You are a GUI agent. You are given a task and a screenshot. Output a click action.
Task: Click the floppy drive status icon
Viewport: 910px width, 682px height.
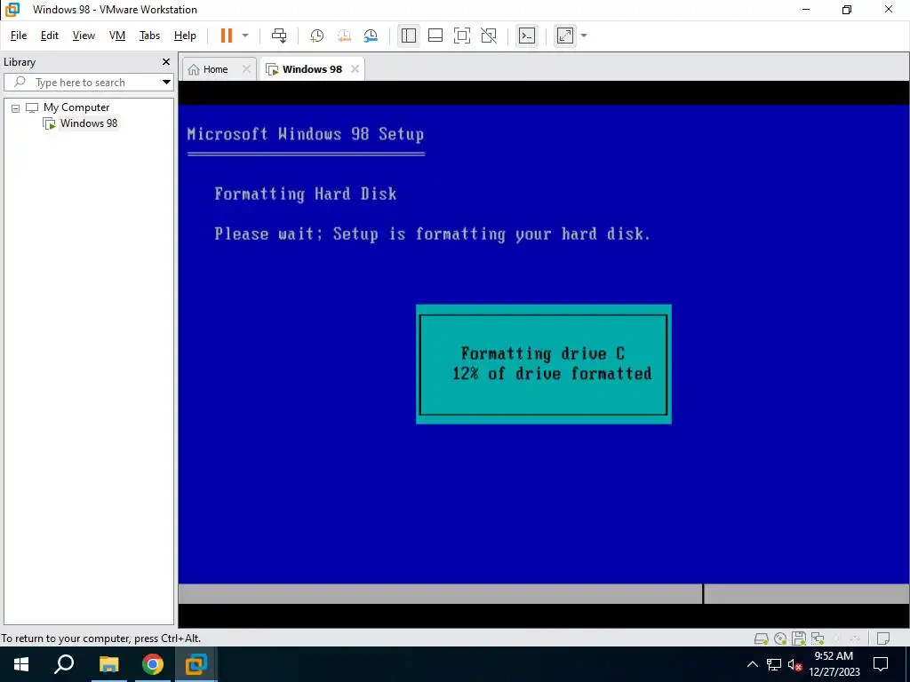tap(799, 638)
